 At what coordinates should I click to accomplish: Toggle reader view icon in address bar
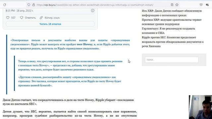click(x=172, y=5)
